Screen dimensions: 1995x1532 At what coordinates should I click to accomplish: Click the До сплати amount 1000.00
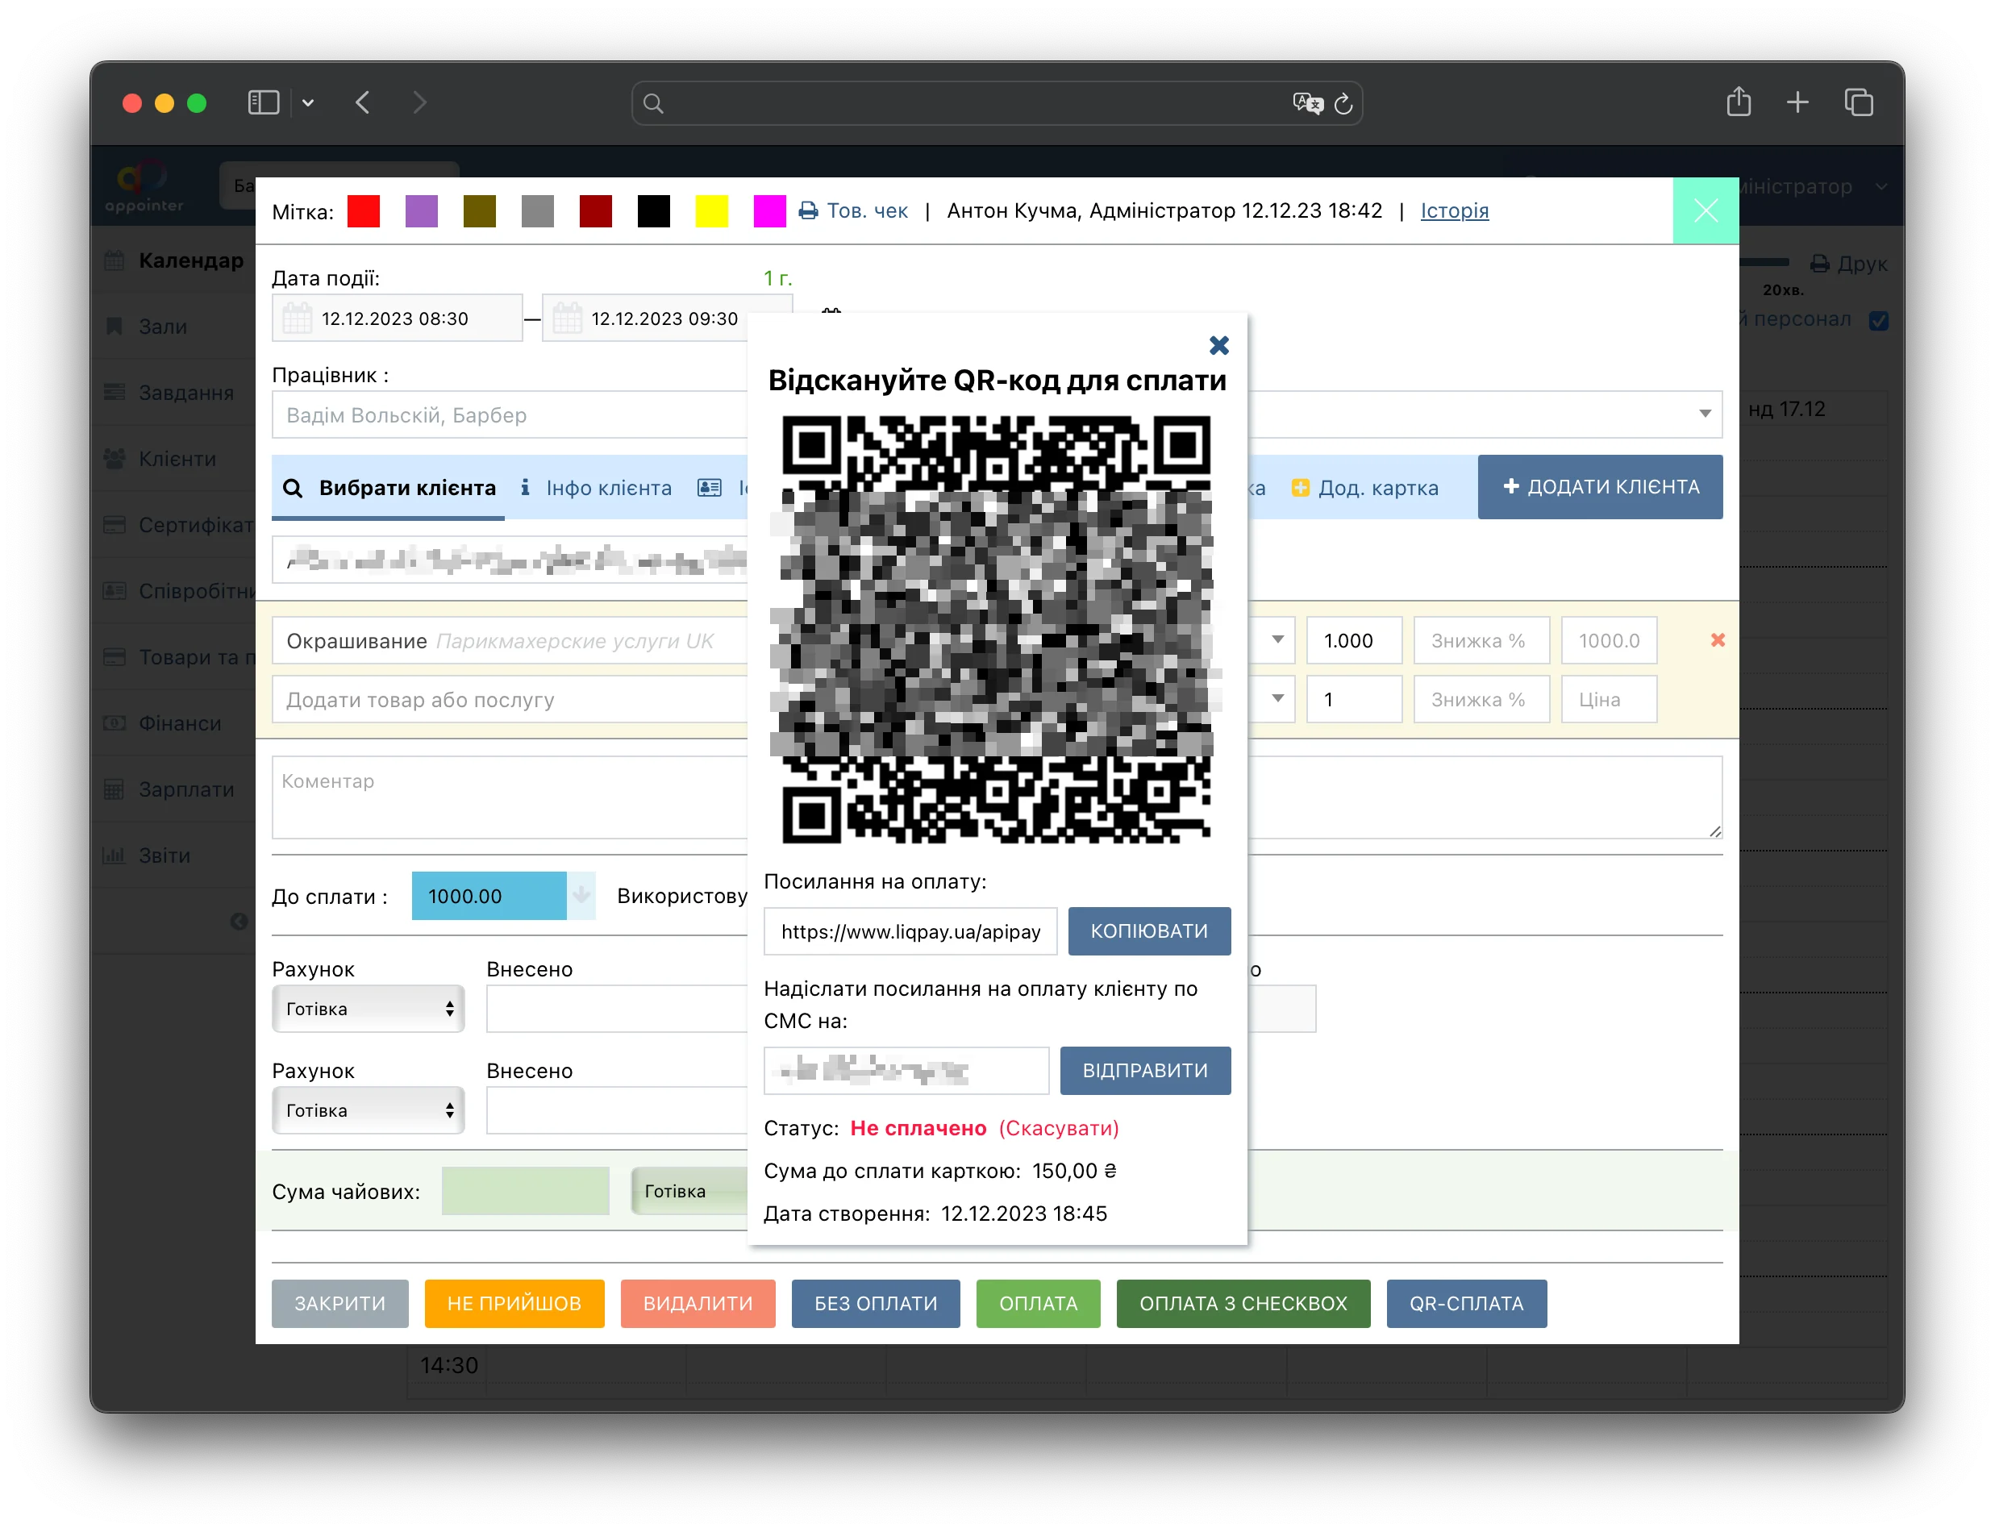click(x=489, y=897)
